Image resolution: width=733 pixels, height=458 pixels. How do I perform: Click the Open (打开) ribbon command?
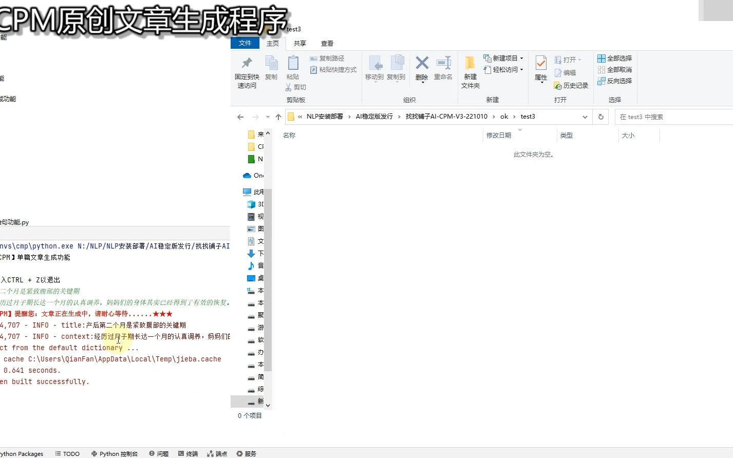[568, 60]
